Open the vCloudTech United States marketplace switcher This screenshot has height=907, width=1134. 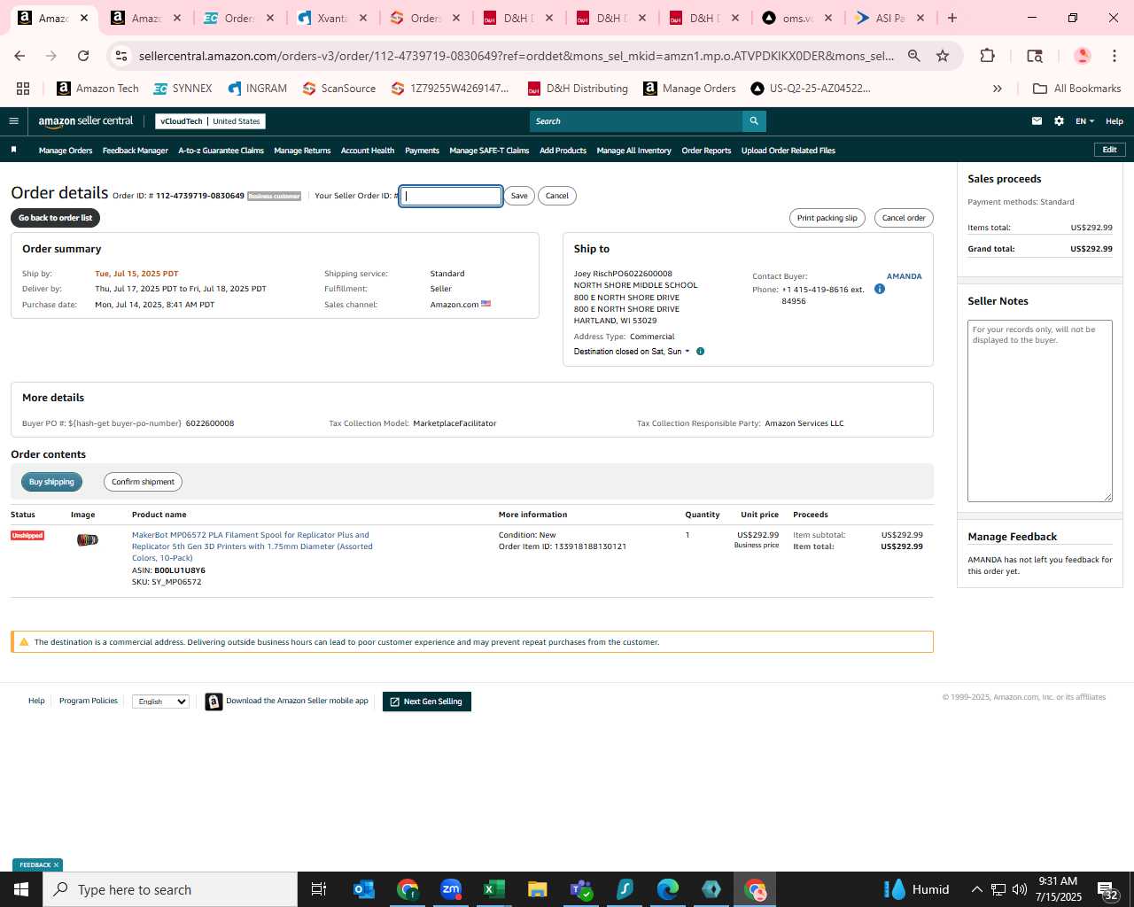tap(210, 121)
